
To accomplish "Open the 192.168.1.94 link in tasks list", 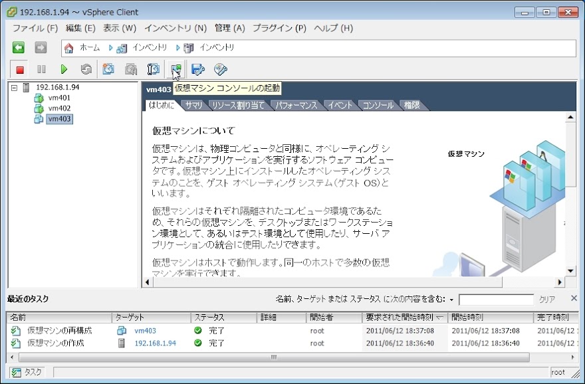I will tap(155, 343).
